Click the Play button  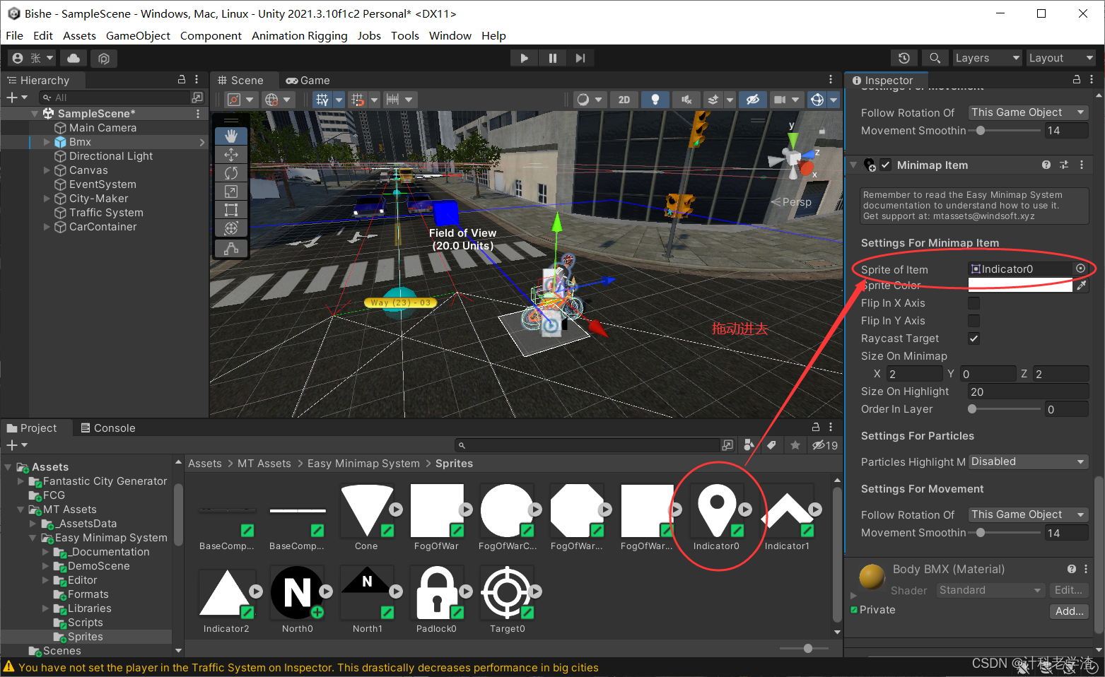coord(524,57)
